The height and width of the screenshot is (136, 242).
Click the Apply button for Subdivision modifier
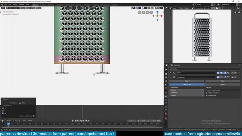tap(187, 81)
